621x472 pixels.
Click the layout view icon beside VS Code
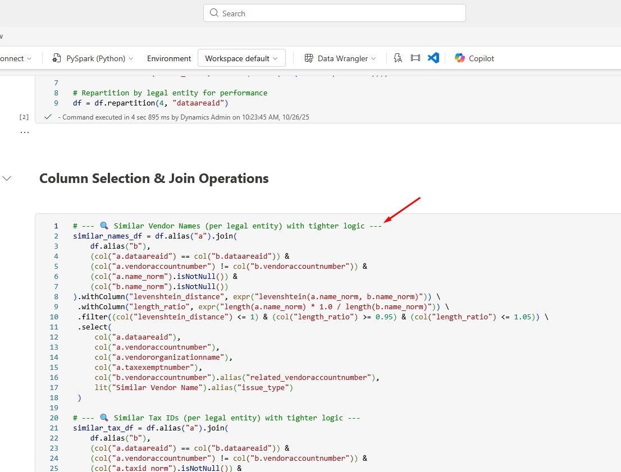coord(415,58)
